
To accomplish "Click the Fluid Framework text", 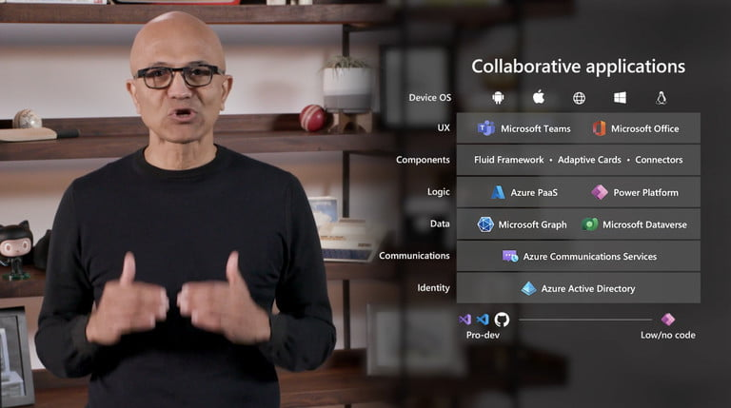I will [x=508, y=160].
